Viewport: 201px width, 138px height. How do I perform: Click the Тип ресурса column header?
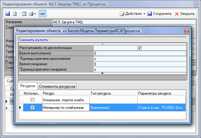113,93
